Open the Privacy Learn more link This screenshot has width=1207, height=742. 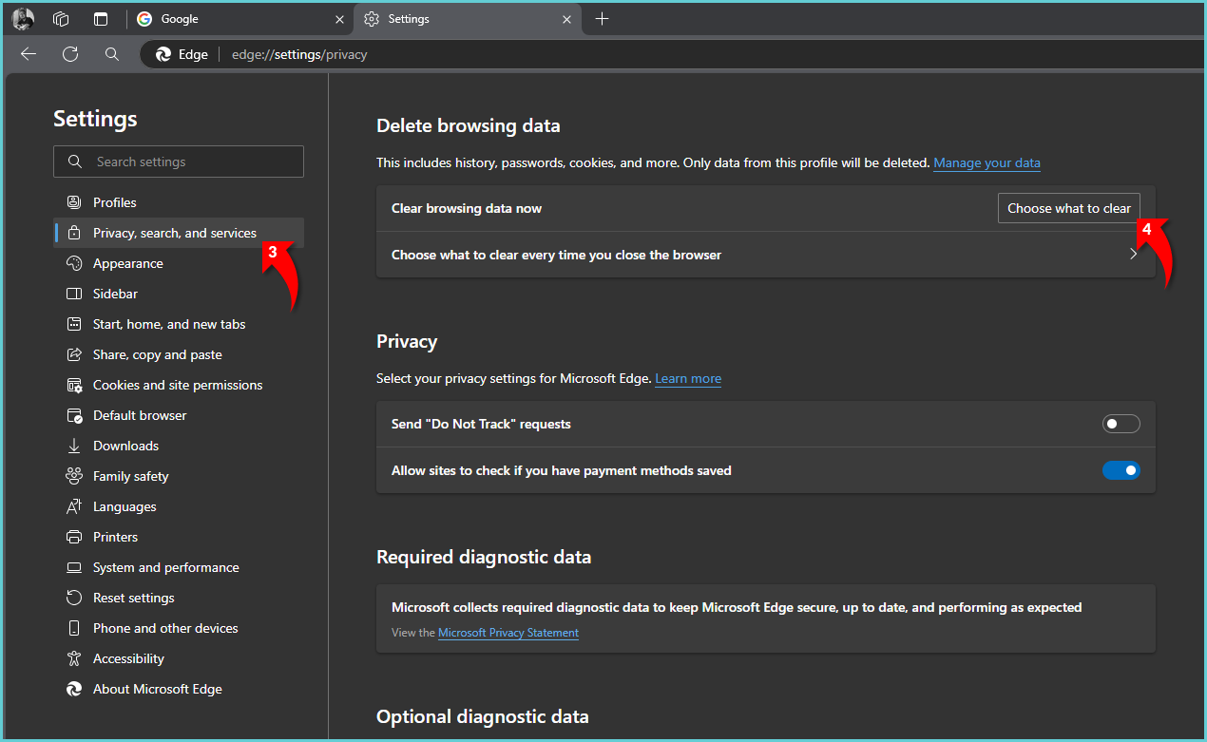(x=688, y=378)
